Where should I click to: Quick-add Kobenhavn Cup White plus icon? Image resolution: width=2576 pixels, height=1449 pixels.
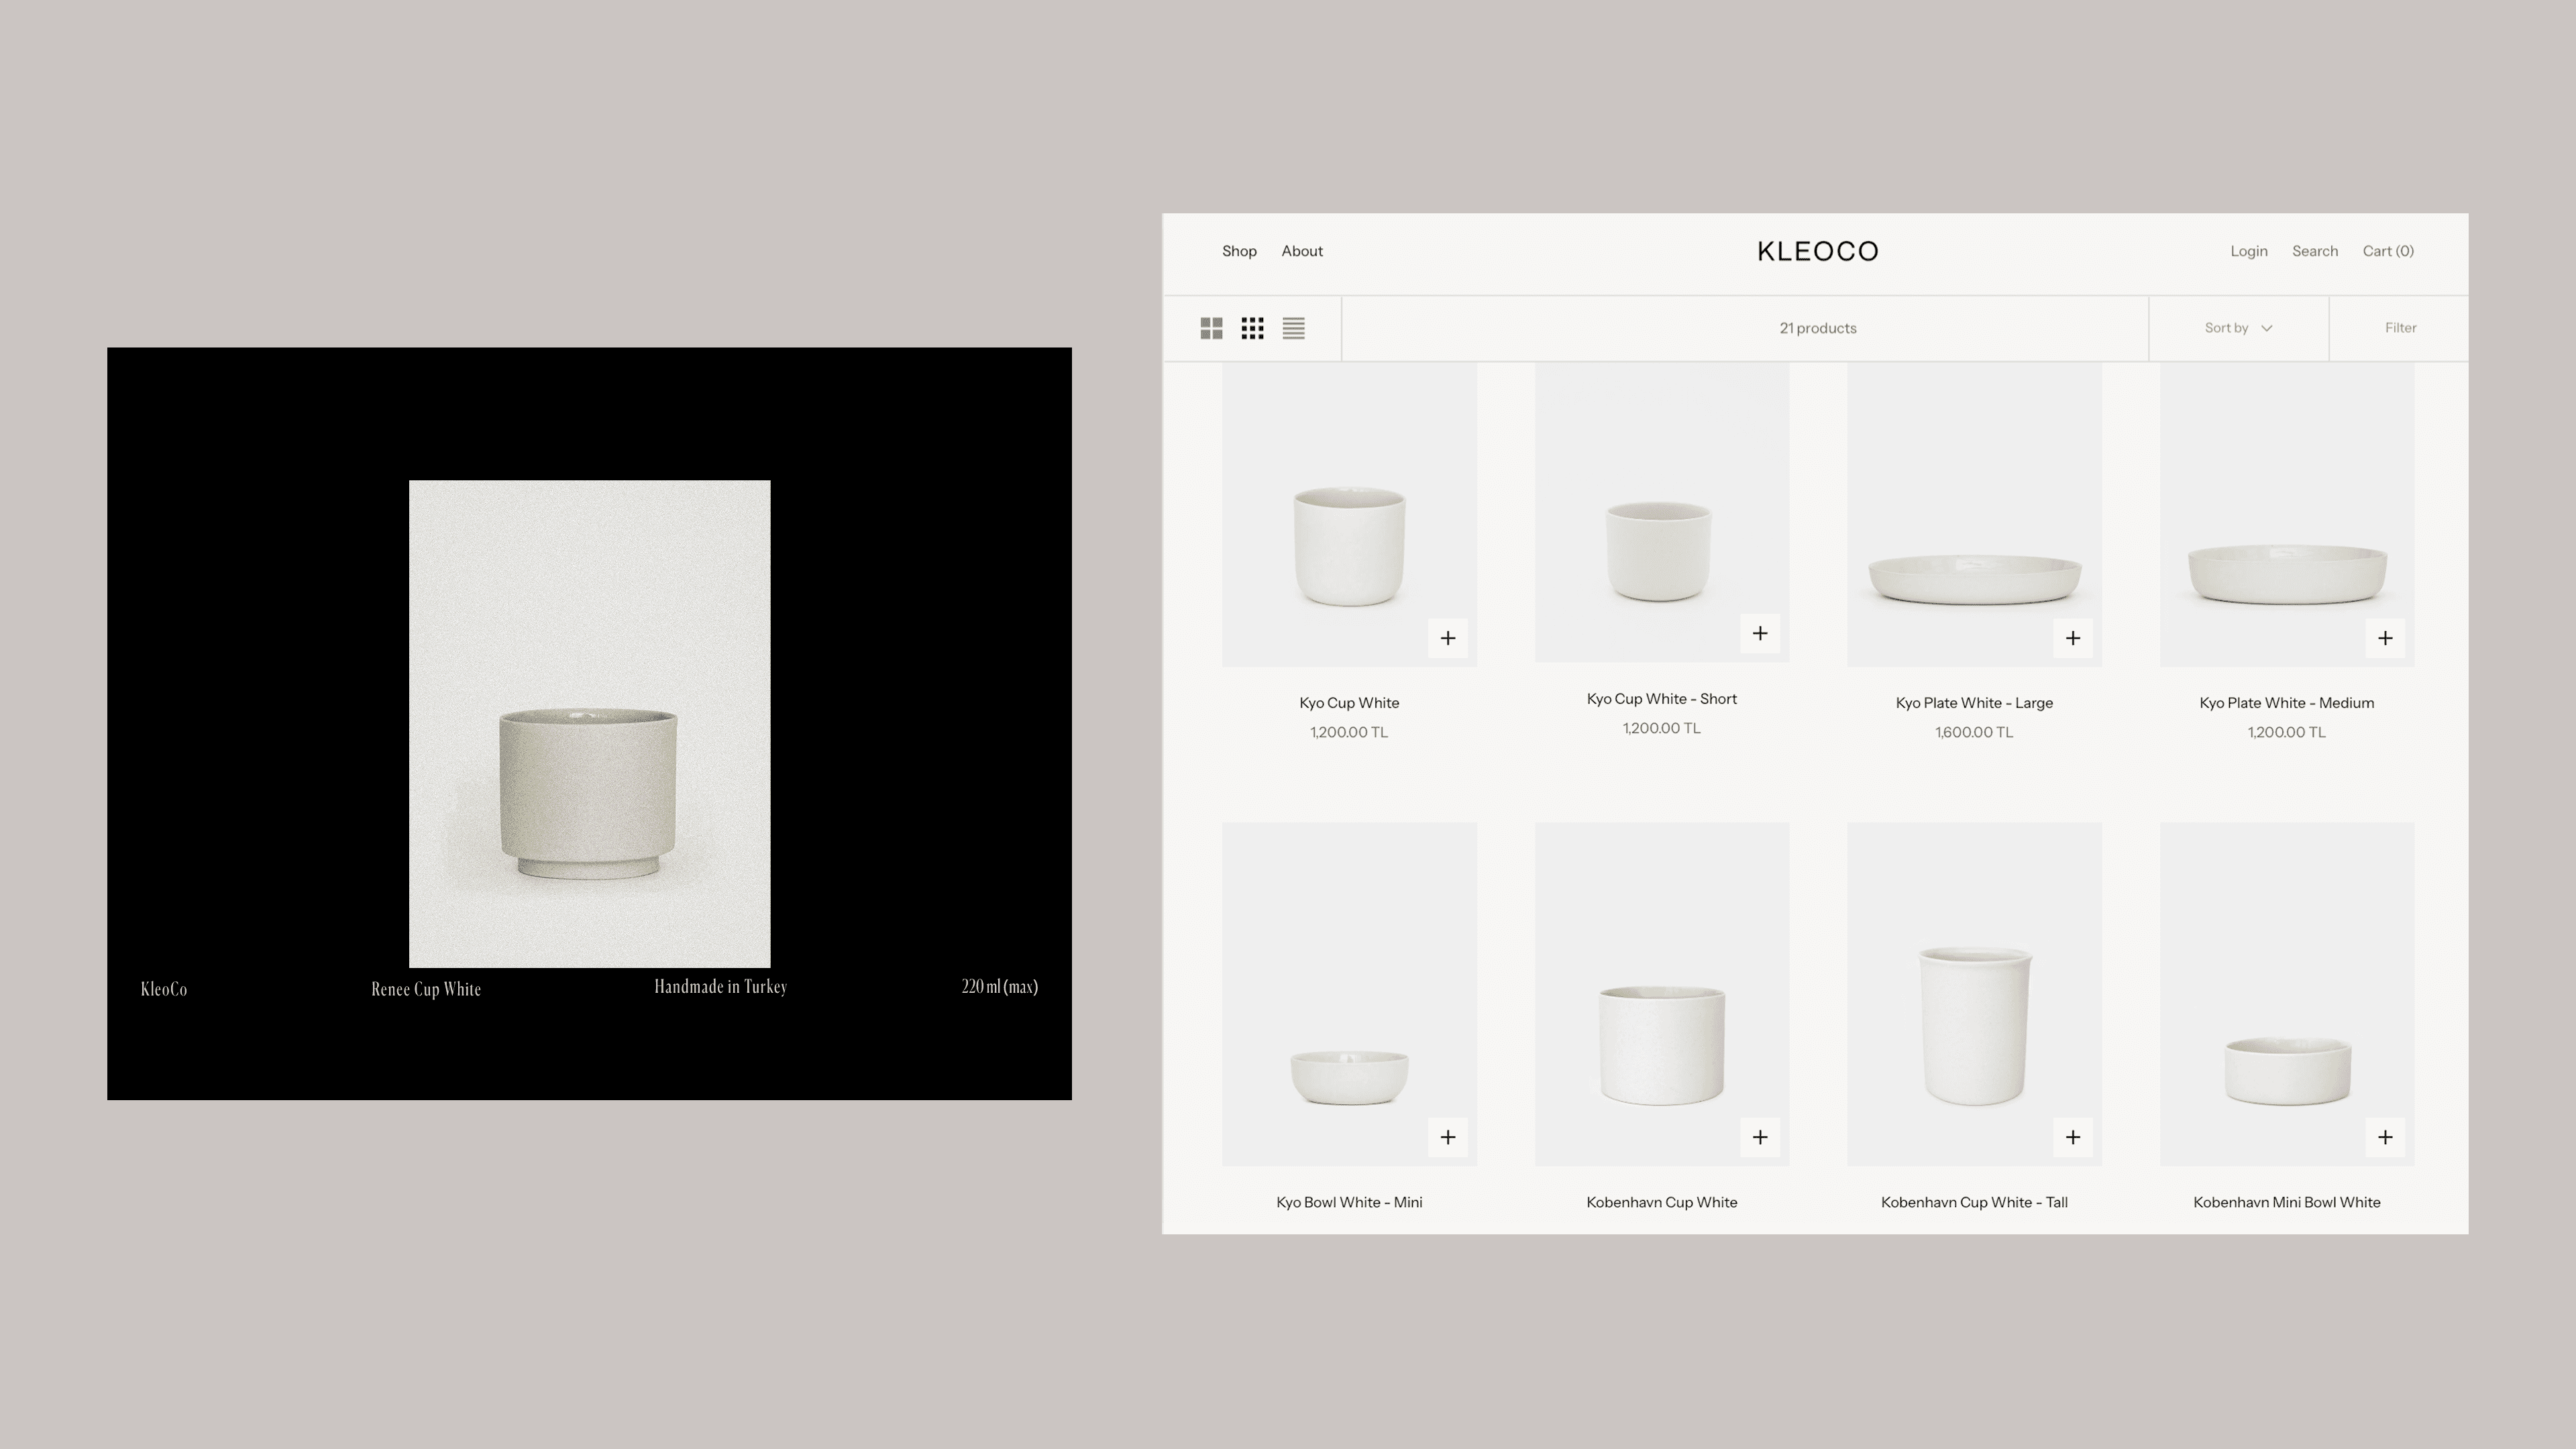point(1759,1137)
